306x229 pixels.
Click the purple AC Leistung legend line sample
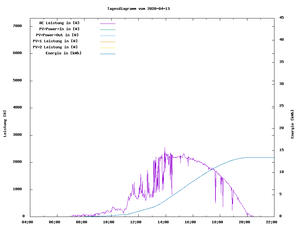pos(107,24)
